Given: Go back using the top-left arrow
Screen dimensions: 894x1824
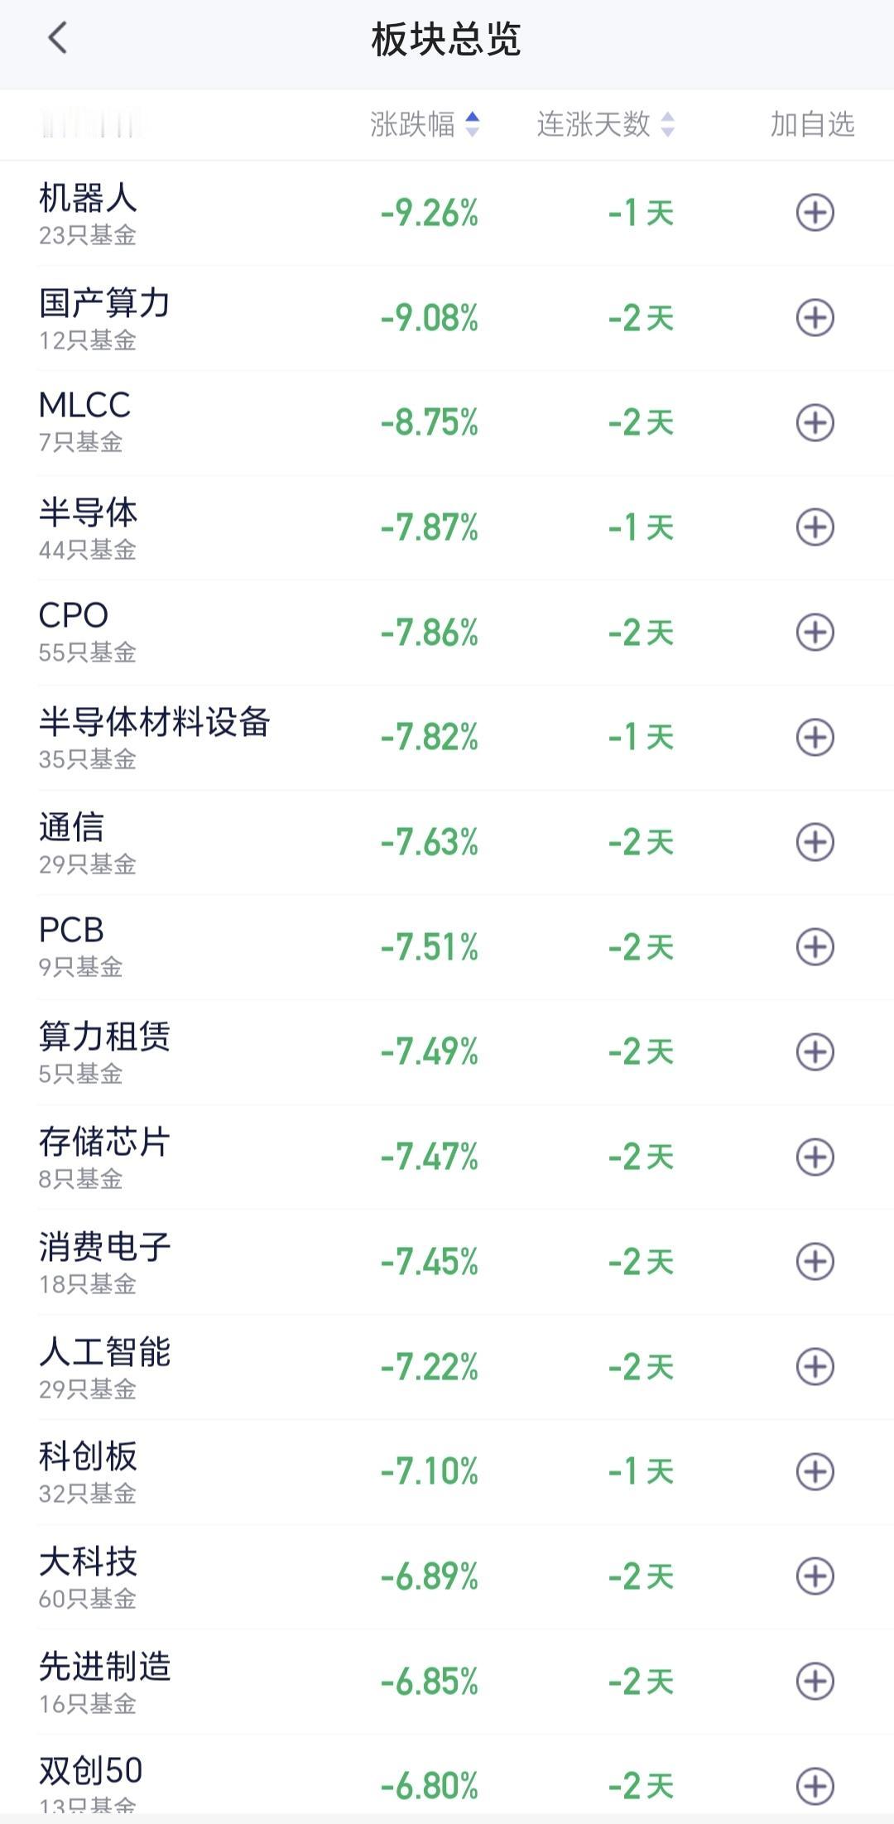Looking at the screenshot, I should pyautogui.click(x=57, y=38).
